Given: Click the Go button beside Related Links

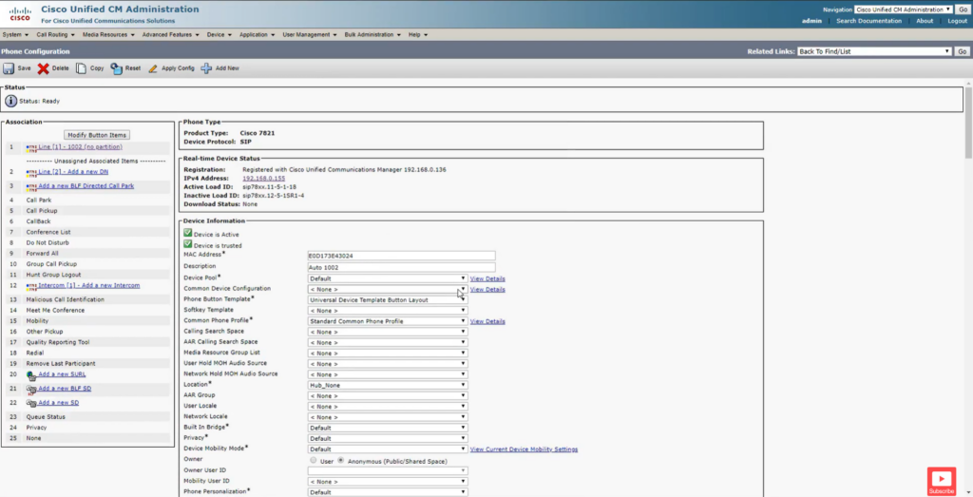Looking at the screenshot, I should [962, 51].
